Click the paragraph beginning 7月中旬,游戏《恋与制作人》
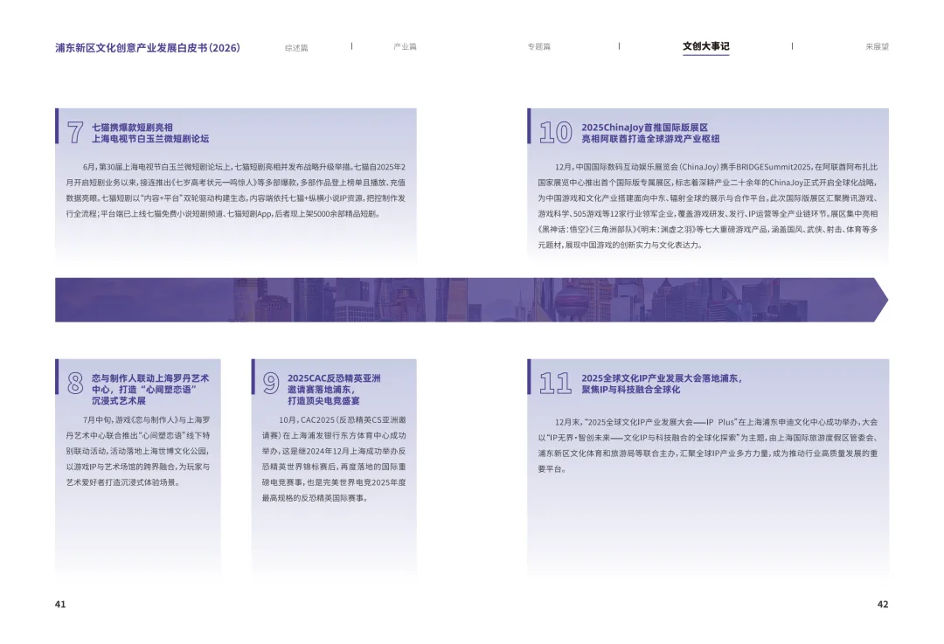Viewport: 944px width, 644px height. point(138,451)
